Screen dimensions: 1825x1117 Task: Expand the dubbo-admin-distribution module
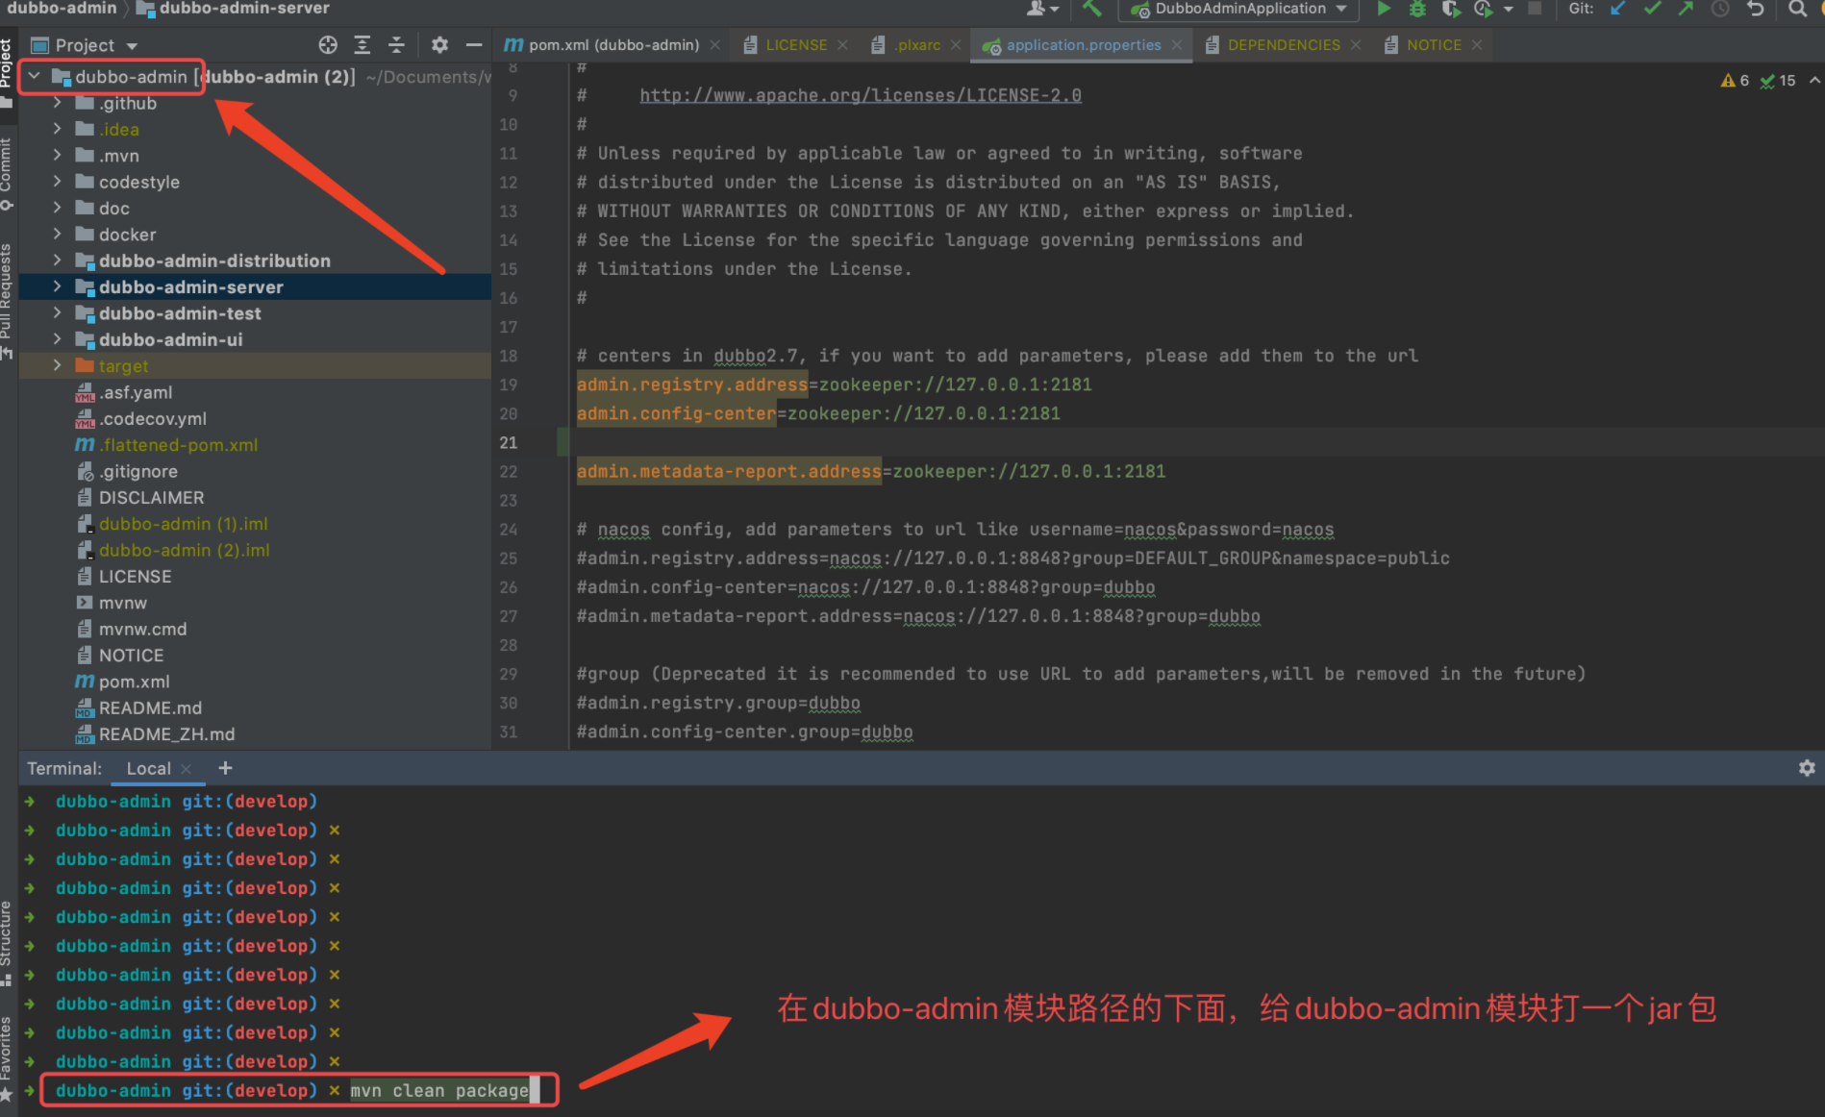pyautogui.click(x=57, y=260)
